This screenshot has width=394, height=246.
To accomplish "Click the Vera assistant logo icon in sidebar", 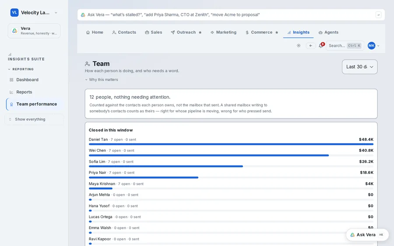I will pyautogui.click(x=14, y=31).
